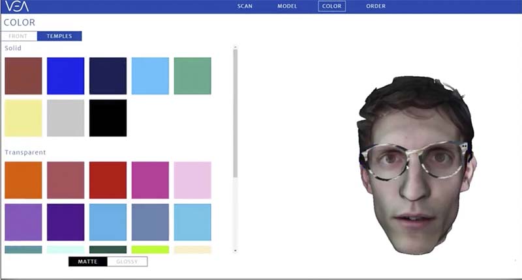Go to the MODEL step
The image size is (522, 280).
pyautogui.click(x=287, y=7)
